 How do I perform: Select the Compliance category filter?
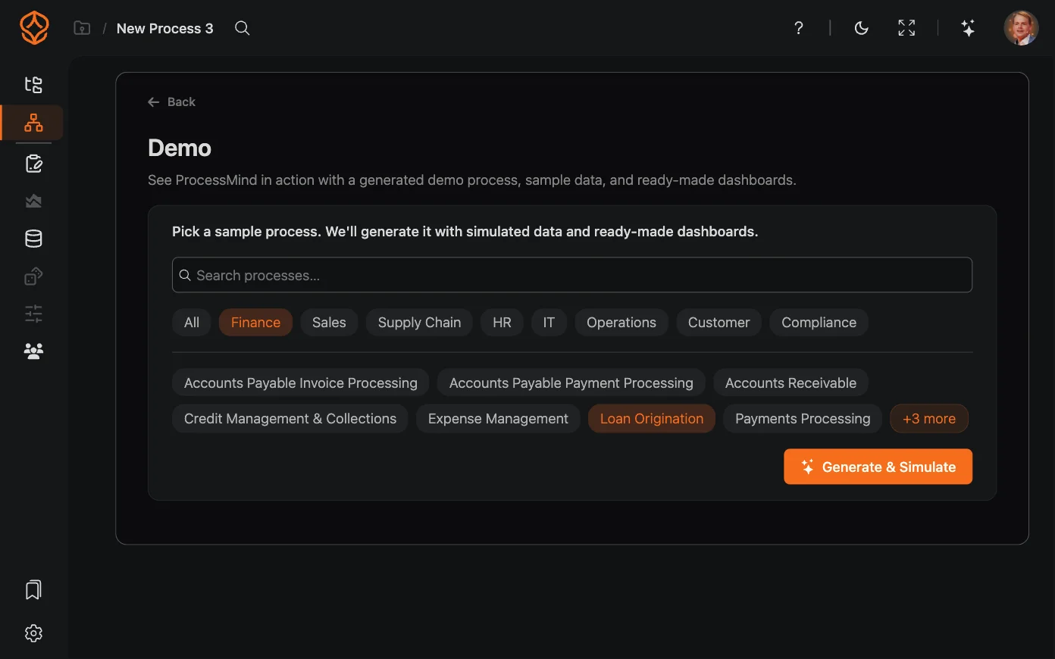(819, 323)
